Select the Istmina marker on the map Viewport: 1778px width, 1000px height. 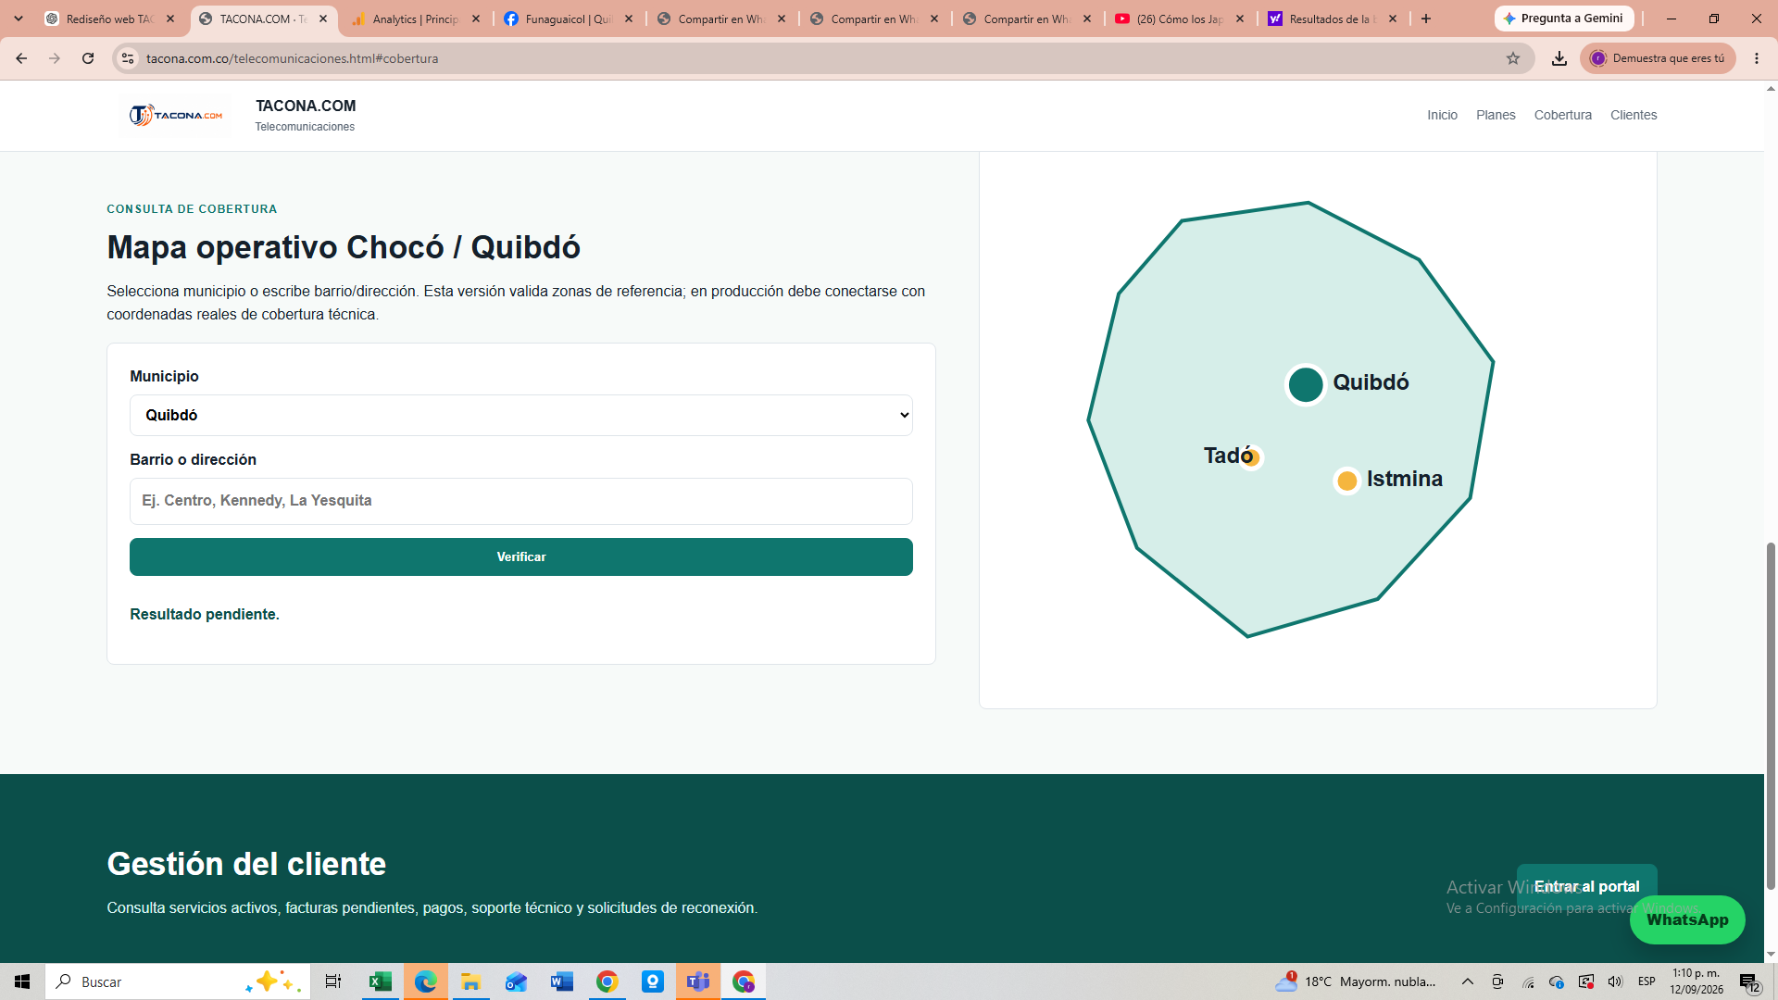(1347, 481)
